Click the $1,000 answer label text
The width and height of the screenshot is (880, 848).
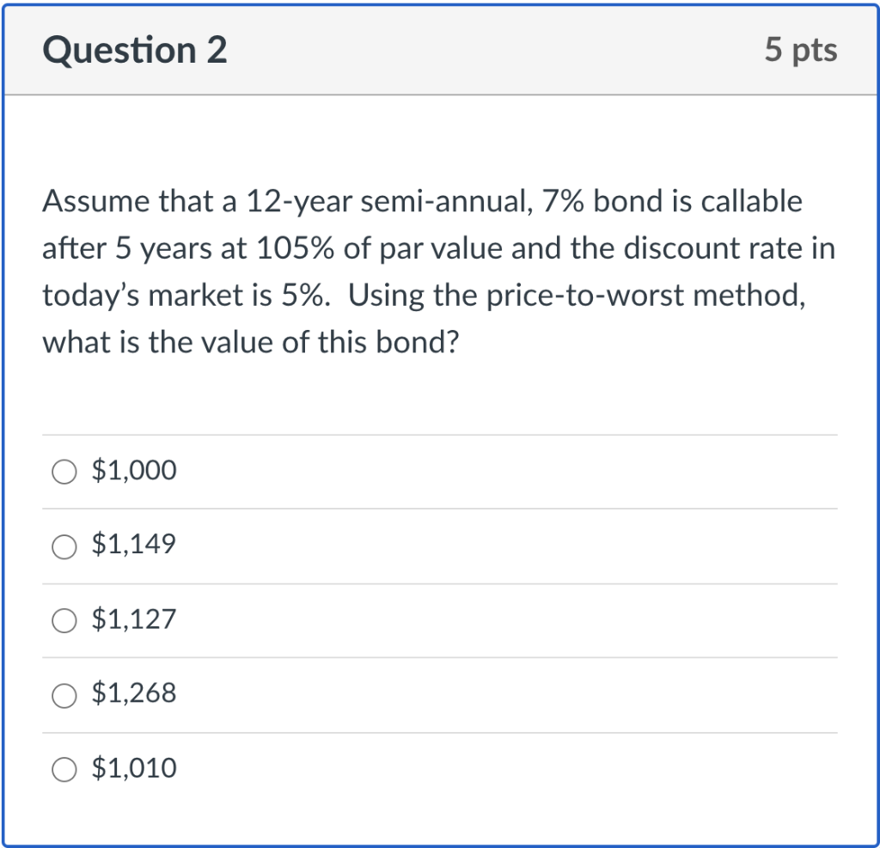(133, 471)
